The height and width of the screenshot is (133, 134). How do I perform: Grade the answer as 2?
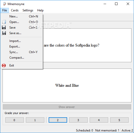58,120
